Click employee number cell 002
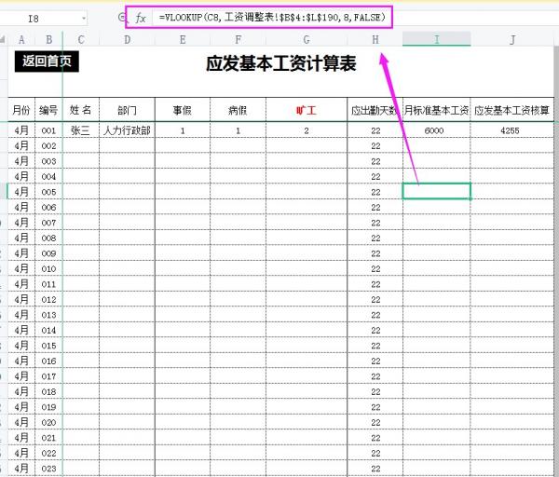 click(48, 146)
